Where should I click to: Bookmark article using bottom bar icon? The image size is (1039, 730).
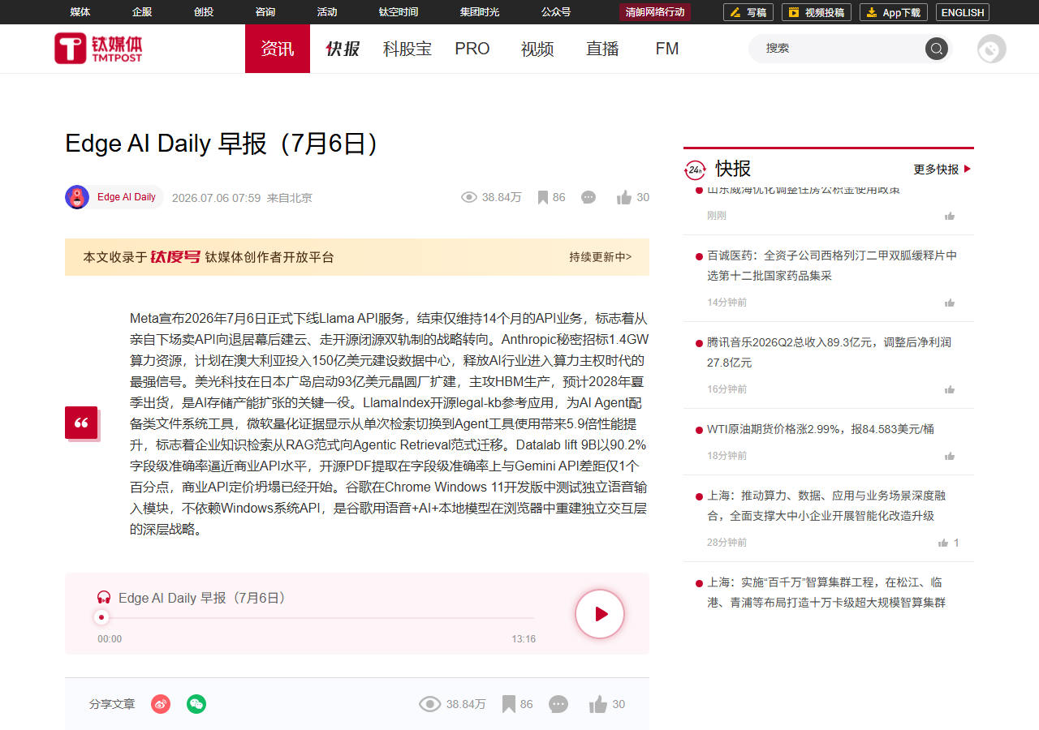click(x=509, y=704)
